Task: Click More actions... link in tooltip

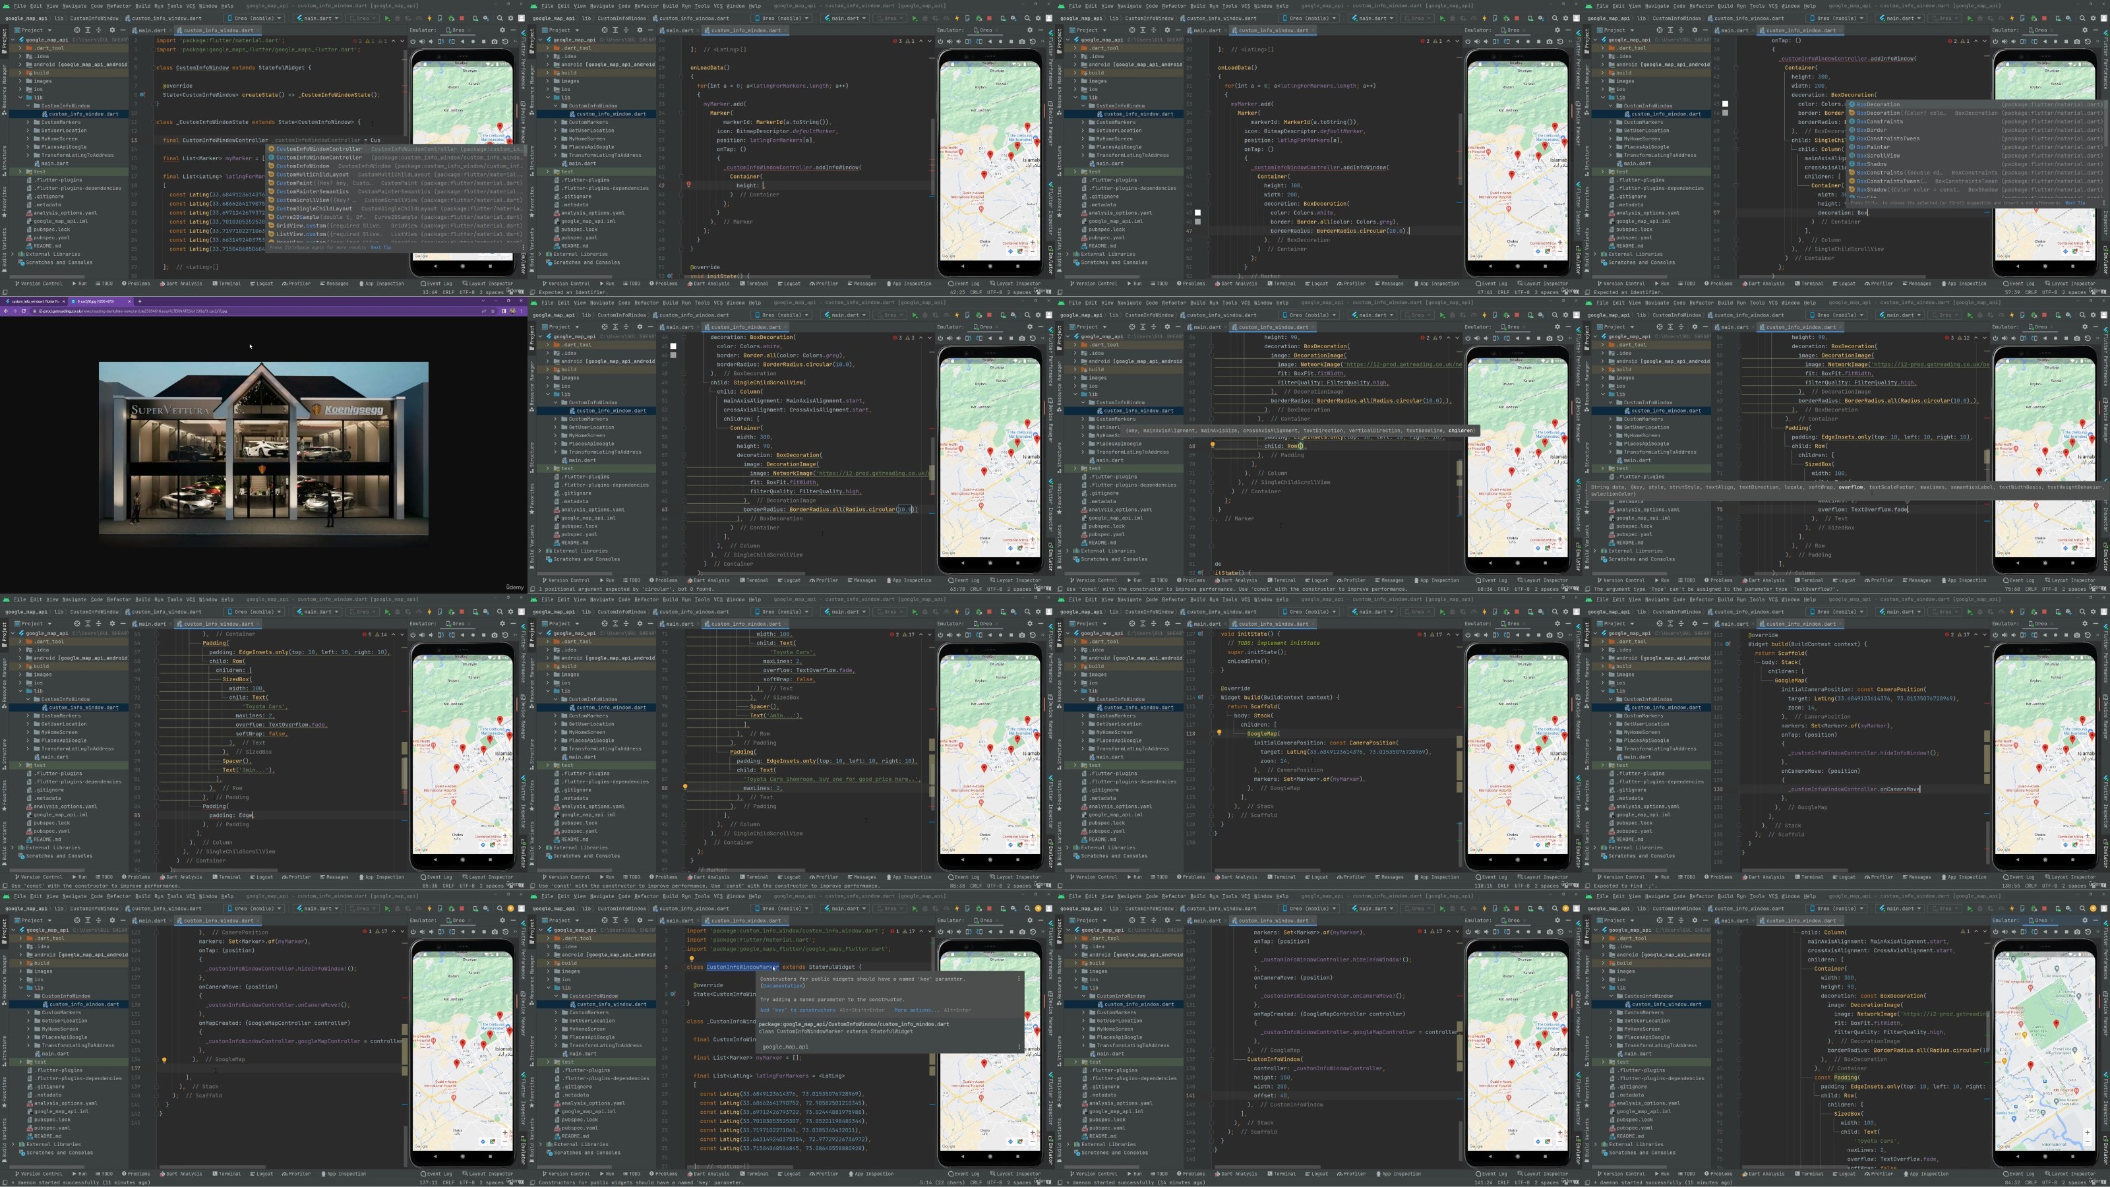Action: 917,1010
